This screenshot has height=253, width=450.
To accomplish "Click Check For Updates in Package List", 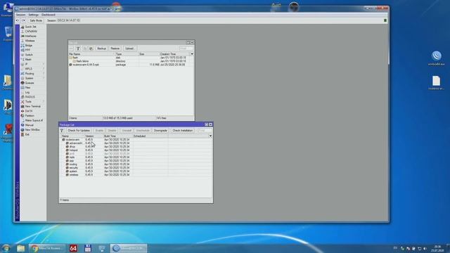I will click(79, 131).
